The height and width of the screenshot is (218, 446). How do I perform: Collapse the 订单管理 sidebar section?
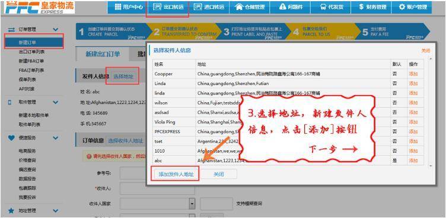(x=56, y=29)
